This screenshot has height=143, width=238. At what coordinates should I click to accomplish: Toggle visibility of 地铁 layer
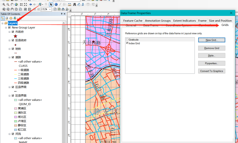(13, 49)
